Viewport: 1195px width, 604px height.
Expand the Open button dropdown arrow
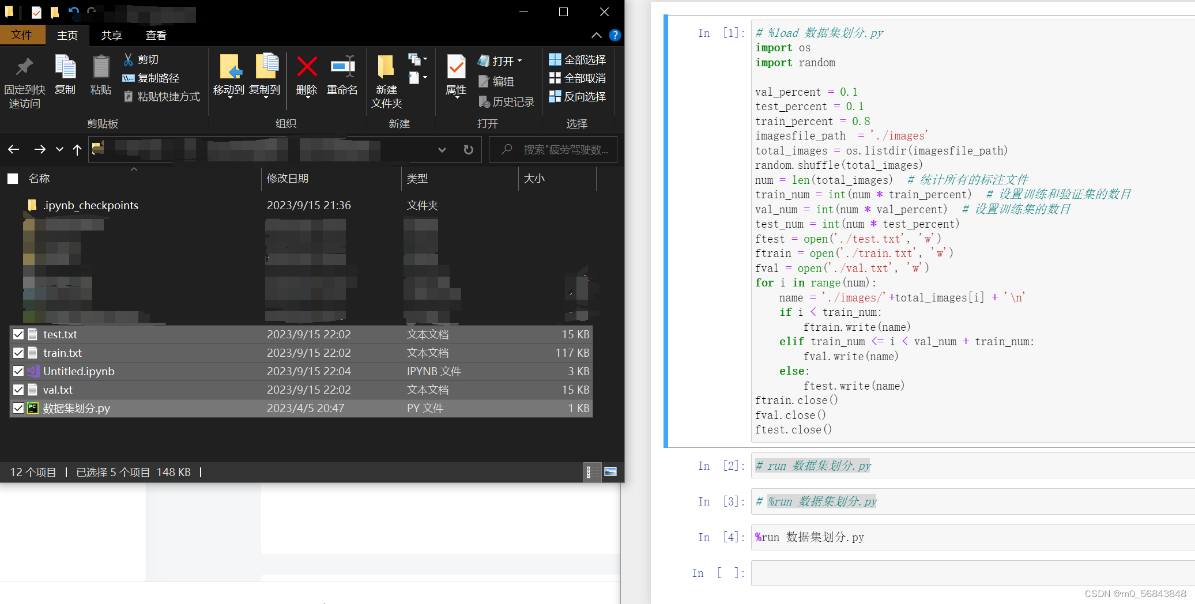pos(519,61)
